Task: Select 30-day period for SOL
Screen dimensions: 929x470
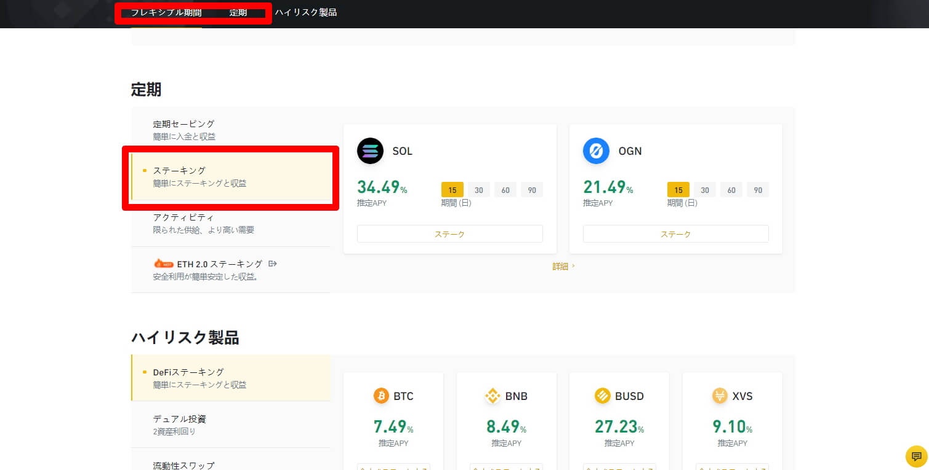Action: point(478,190)
